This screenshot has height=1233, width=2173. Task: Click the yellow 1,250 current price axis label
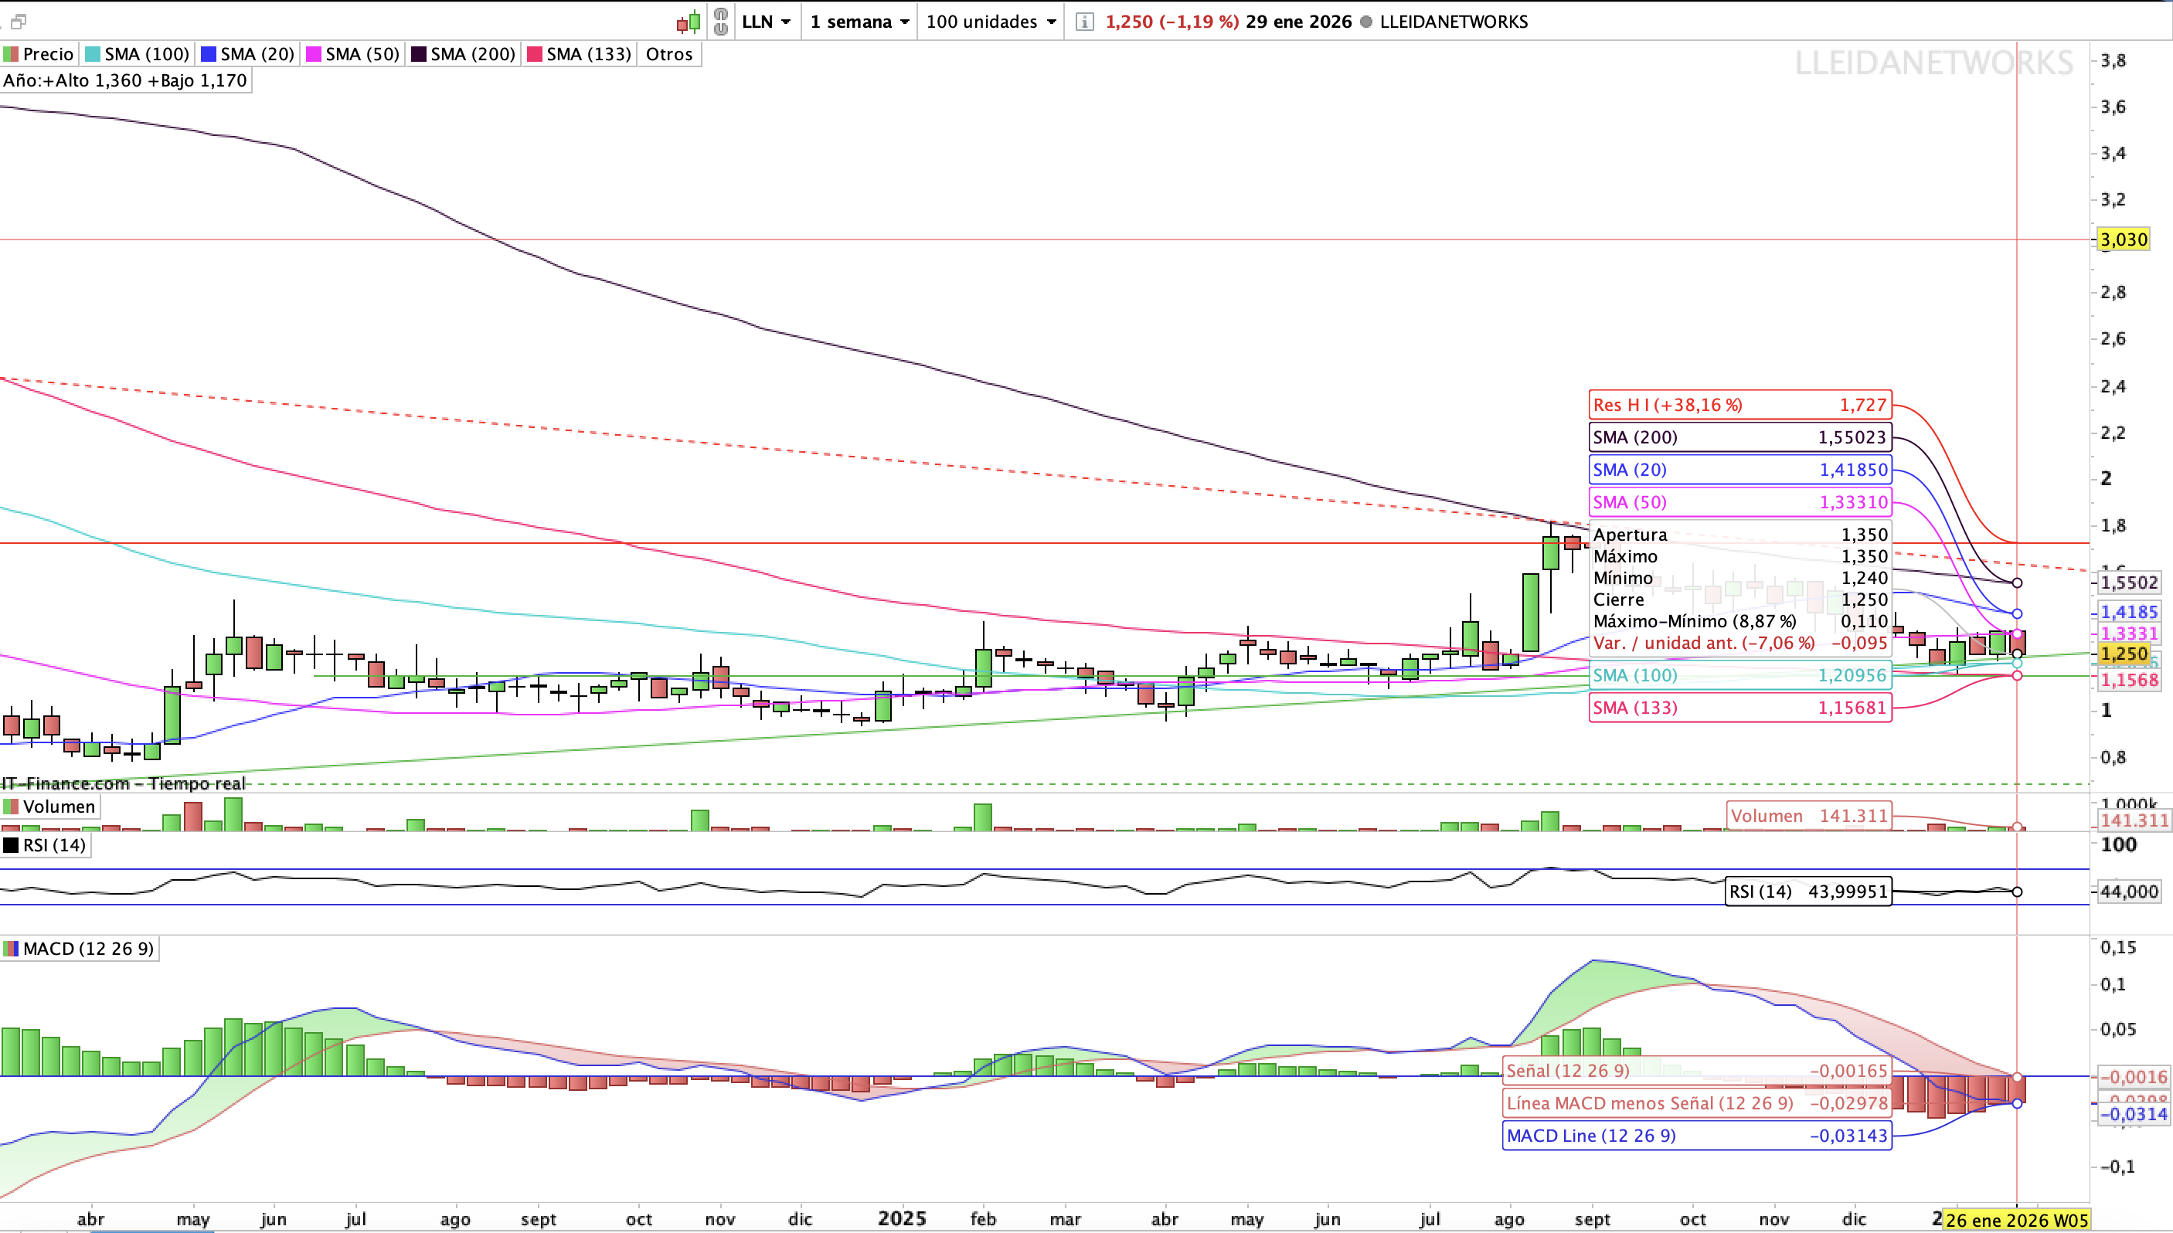(2124, 654)
